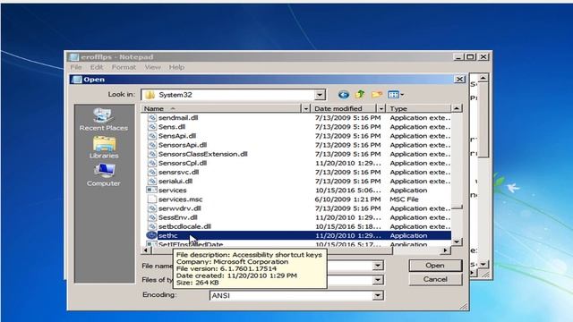Open Libraries in the sidebar
Viewport: 573px width, 322px height.
click(104, 148)
